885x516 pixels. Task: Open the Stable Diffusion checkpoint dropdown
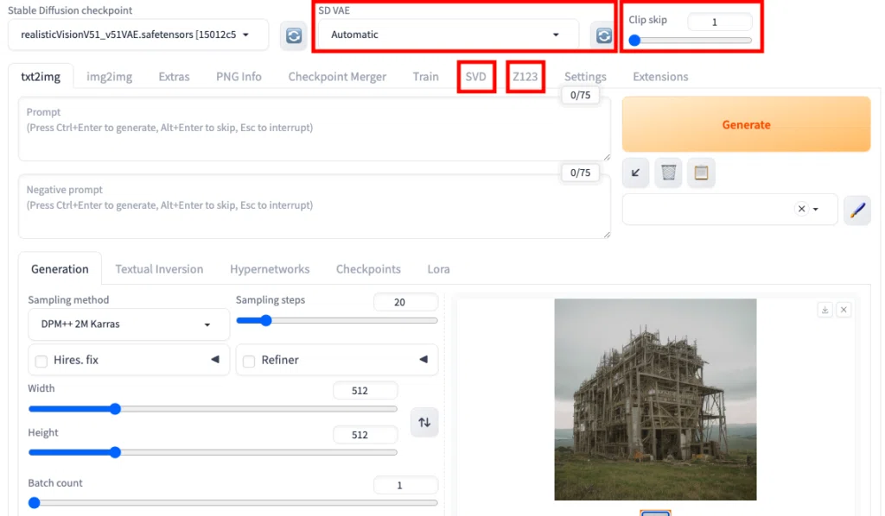[x=138, y=35]
